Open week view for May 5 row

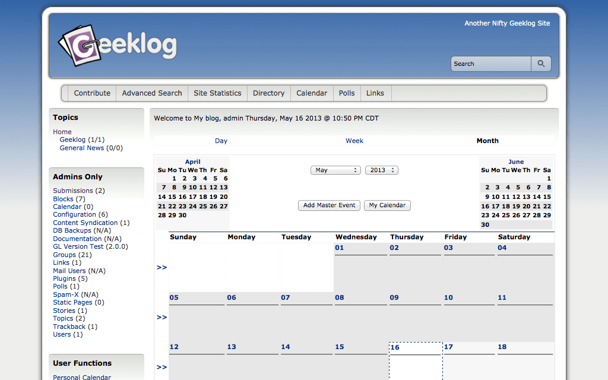click(x=161, y=317)
